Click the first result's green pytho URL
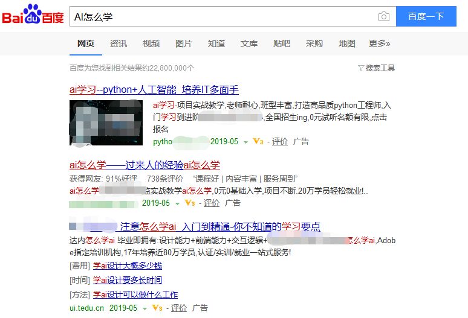Viewport: 468px width, 318px height. tap(163, 141)
